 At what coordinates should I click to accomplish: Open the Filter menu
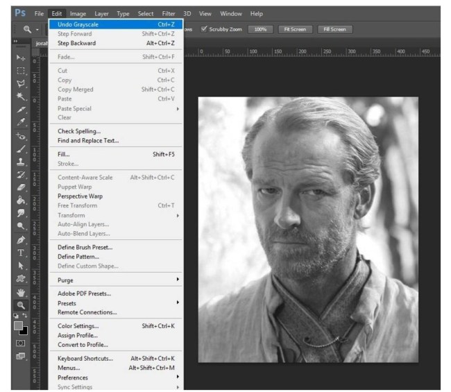169,13
